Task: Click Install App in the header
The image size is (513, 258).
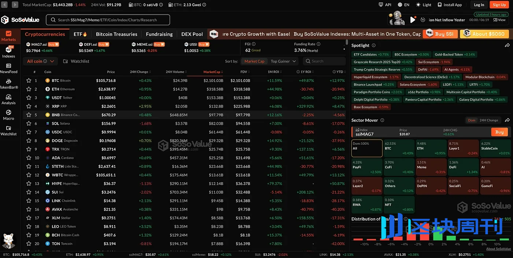Action: (x=450, y=5)
